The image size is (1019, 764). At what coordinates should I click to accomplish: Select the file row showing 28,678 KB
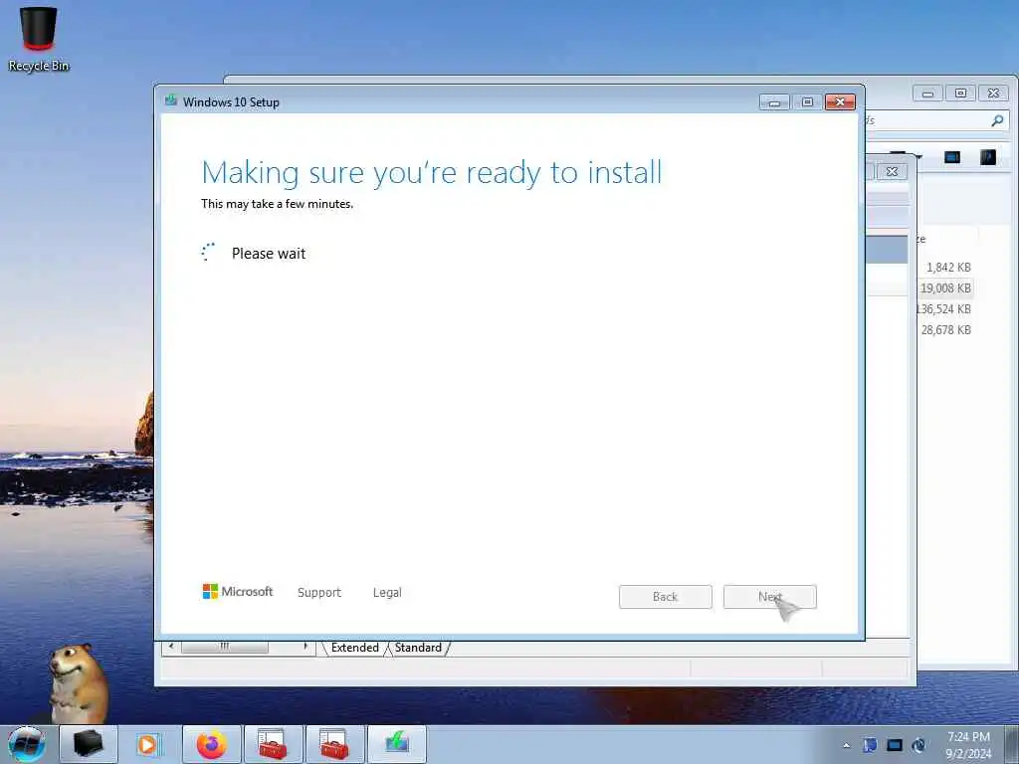946,329
